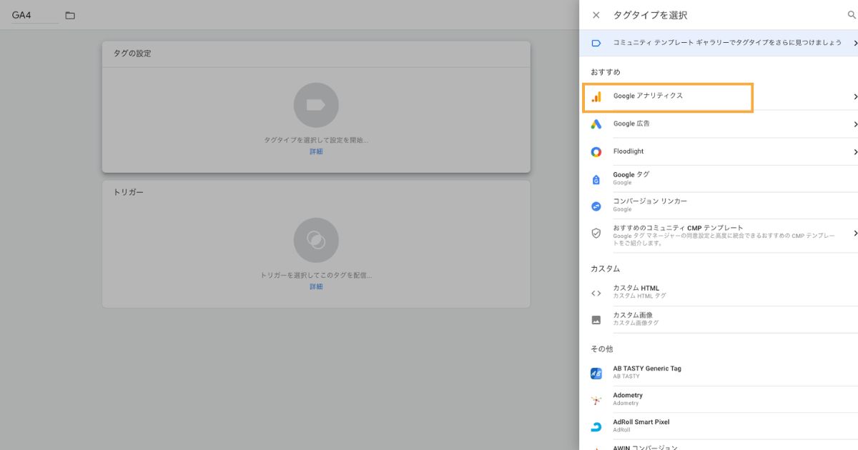Image resolution: width=858 pixels, height=450 pixels.
Task: Click the tag configuration placeholder icon
Action: tap(316, 105)
